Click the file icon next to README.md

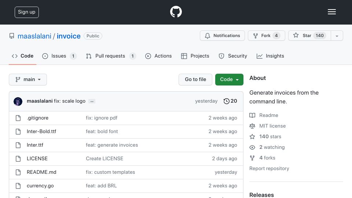[18, 172]
